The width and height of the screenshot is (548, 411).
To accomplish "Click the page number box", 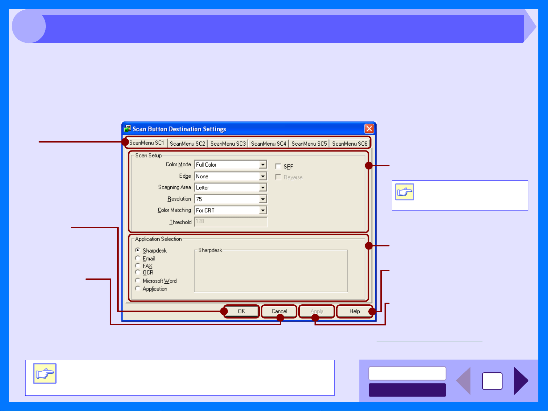I will click(x=492, y=381).
